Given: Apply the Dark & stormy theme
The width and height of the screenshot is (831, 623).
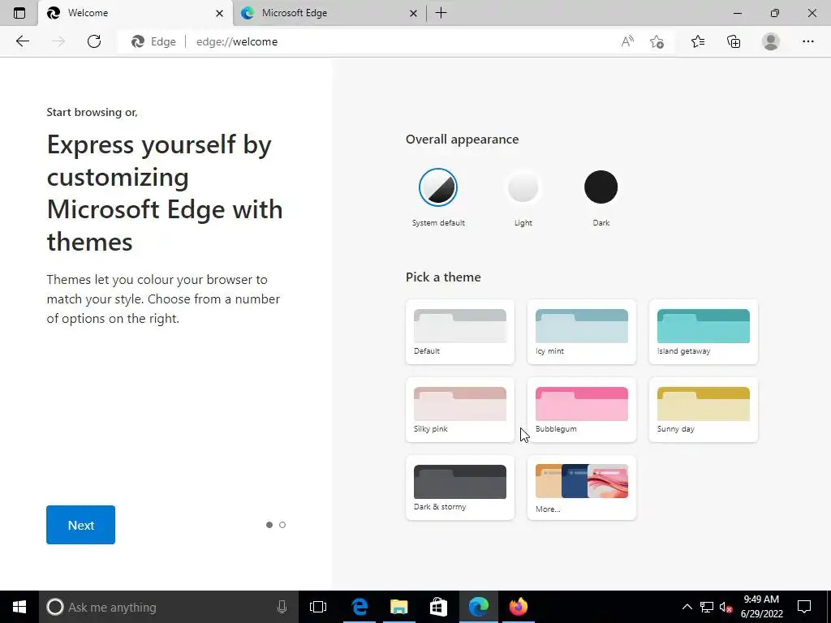Looking at the screenshot, I should tap(460, 488).
